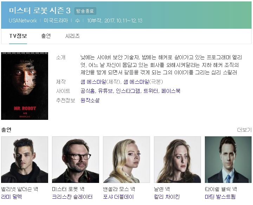Open the 마틴 발스트룀 name link

click(220, 197)
